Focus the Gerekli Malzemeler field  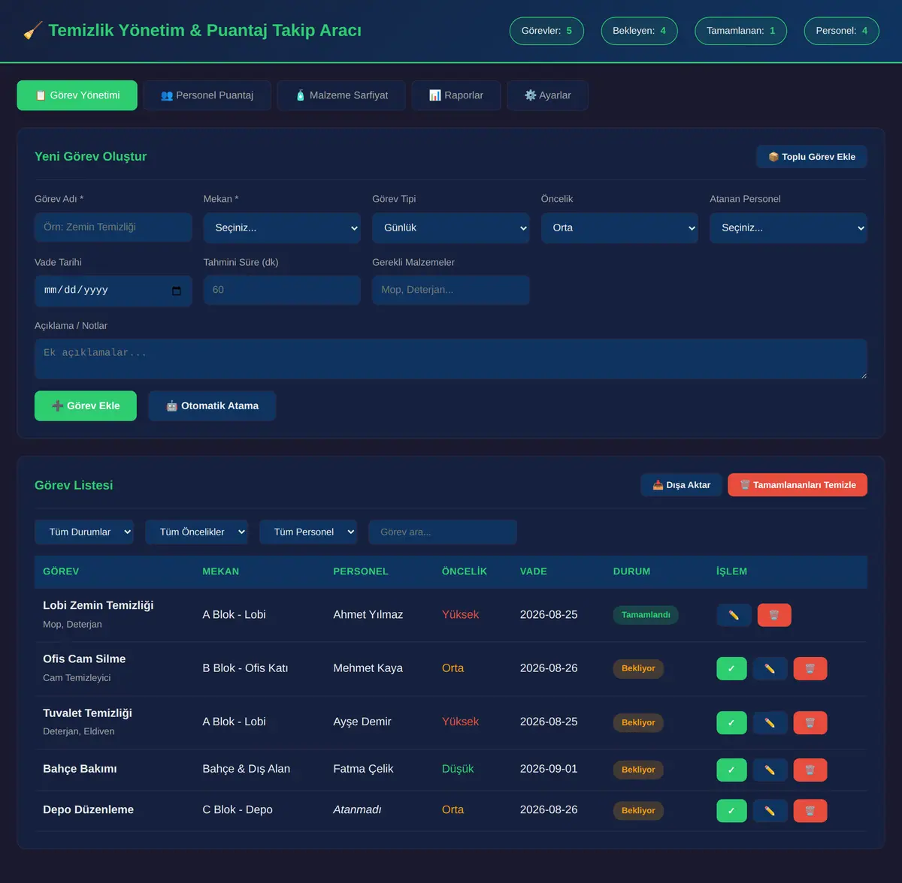pyautogui.click(x=451, y=290)
